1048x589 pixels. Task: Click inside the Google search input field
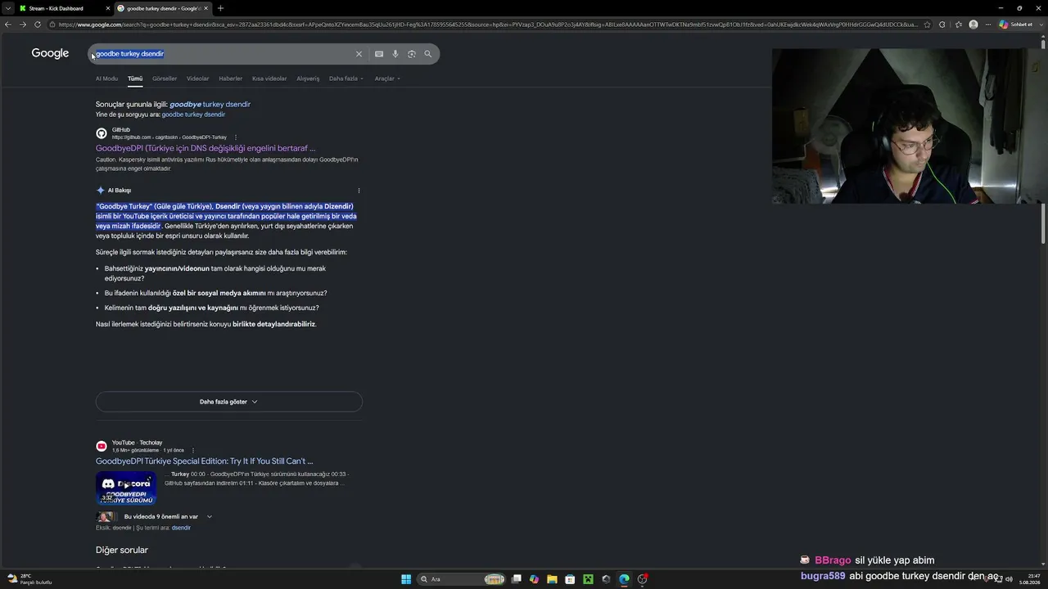pyautogui.click(x=221, y=54)
